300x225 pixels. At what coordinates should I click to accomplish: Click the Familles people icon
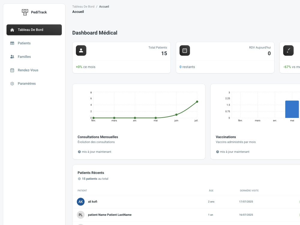click(12, 57)
